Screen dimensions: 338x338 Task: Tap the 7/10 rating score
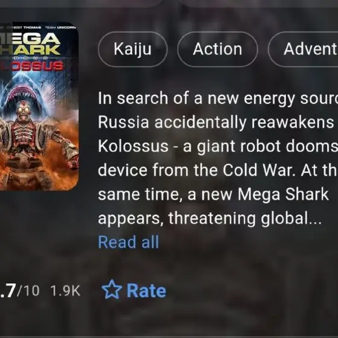pos(19,290)
